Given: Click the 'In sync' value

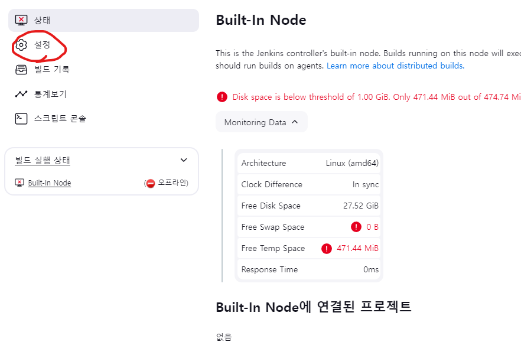Looking at the screenshot, I should click(x=366, y=184).
